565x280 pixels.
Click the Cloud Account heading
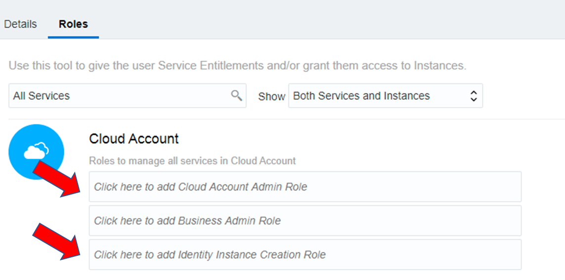tap(134, 139)
